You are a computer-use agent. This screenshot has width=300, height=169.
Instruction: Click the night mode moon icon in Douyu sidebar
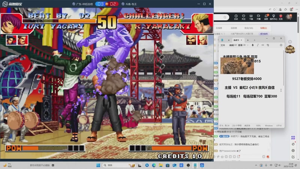point(293,144)
